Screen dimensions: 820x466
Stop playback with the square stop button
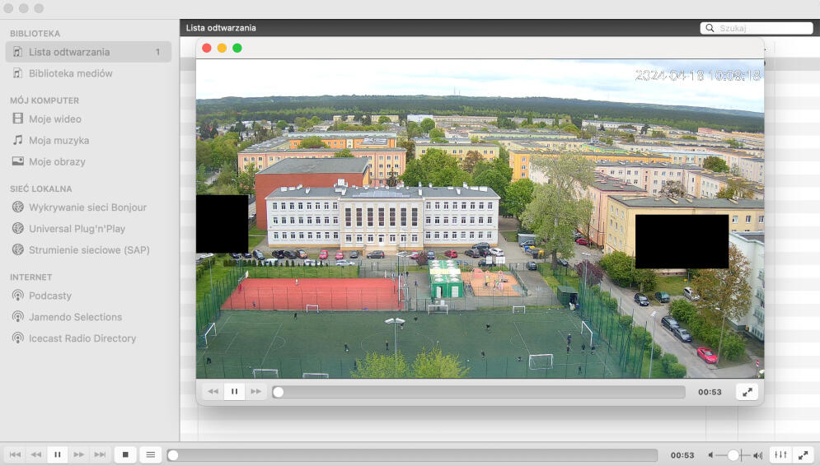click(x=125, y=454)
